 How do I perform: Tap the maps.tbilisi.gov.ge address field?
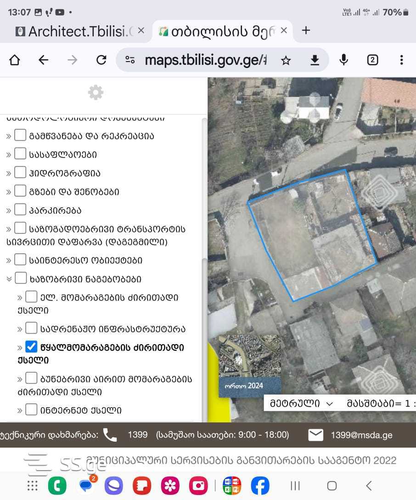click(x=204, y=60)
